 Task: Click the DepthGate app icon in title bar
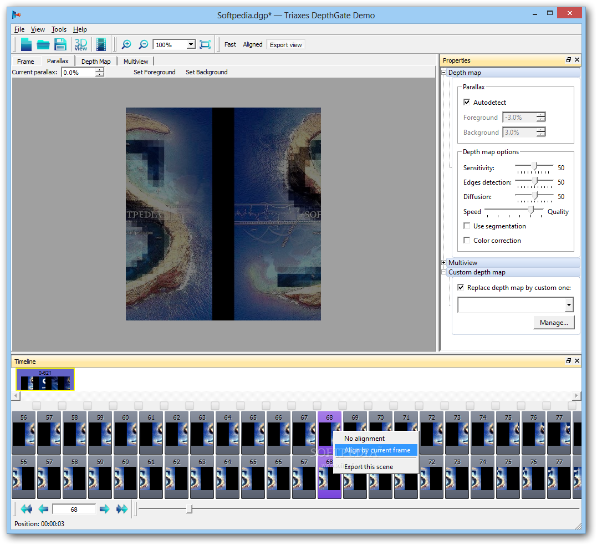click(16, 15)
